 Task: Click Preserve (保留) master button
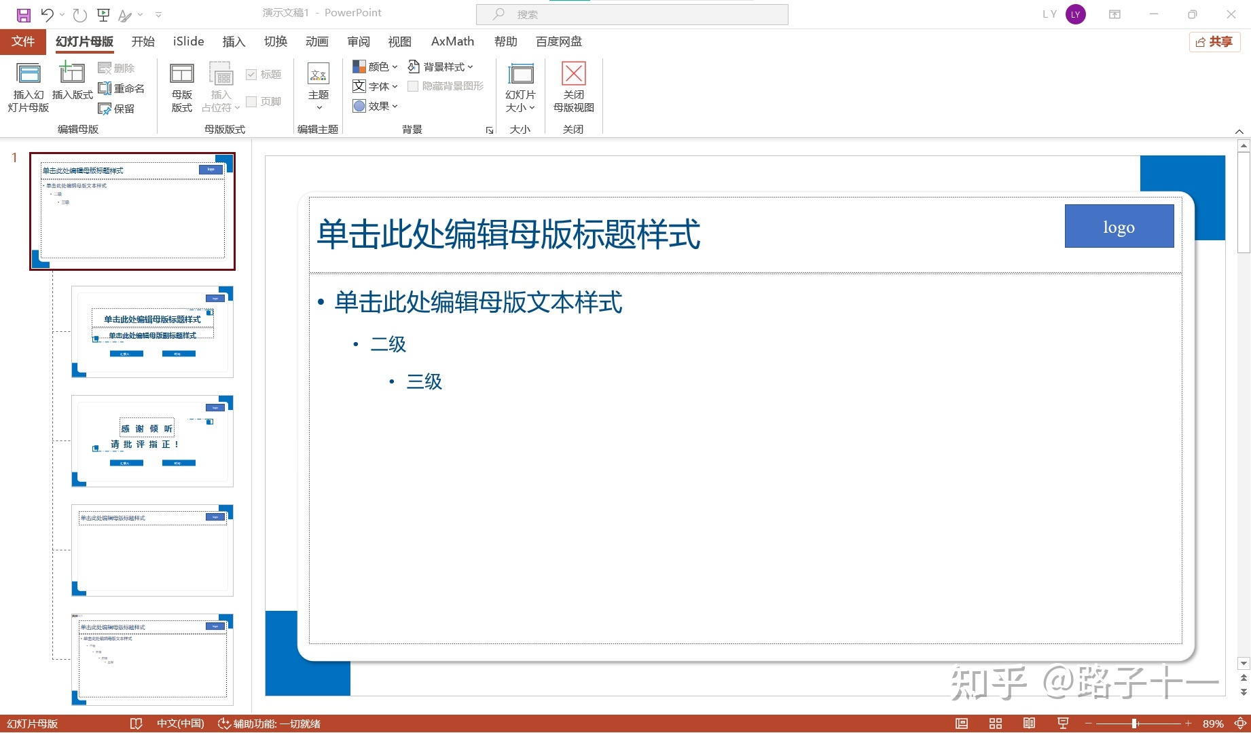116,109
